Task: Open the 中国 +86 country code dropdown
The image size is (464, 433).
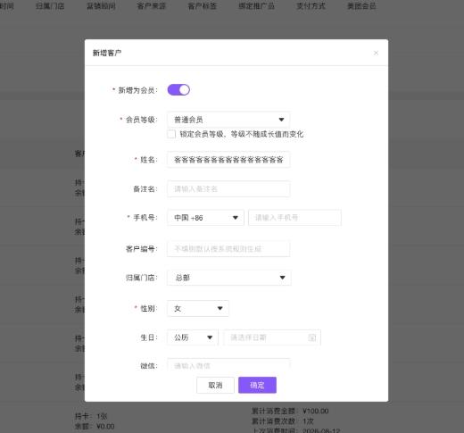Action: (x=205, y=218)
